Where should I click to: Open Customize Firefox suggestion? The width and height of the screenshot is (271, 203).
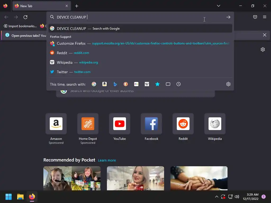(x=140, y=44)
